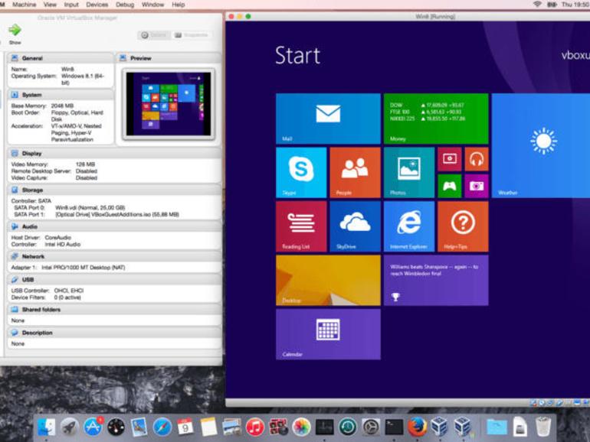Click the Preview section header
590x442 pixels.
click(169, 58)
